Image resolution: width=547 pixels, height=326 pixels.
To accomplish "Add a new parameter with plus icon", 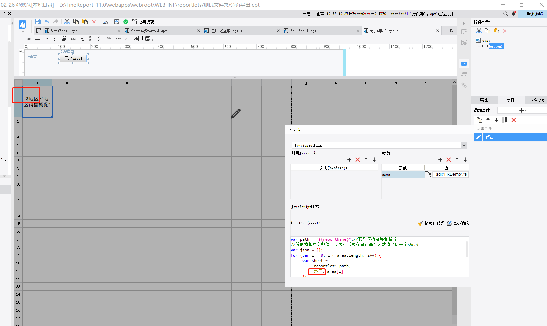I will click(x=440, y=160).
